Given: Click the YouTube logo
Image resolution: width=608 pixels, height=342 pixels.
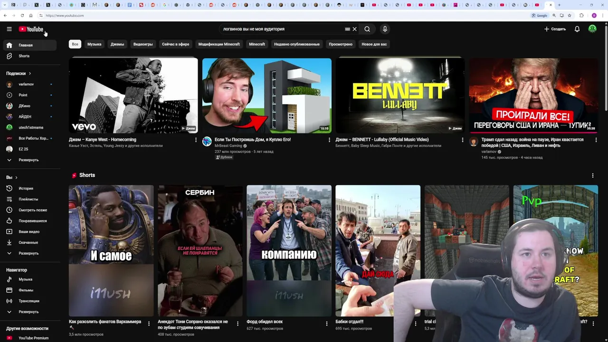Looking at the screenshot, I should coord(31,29).
